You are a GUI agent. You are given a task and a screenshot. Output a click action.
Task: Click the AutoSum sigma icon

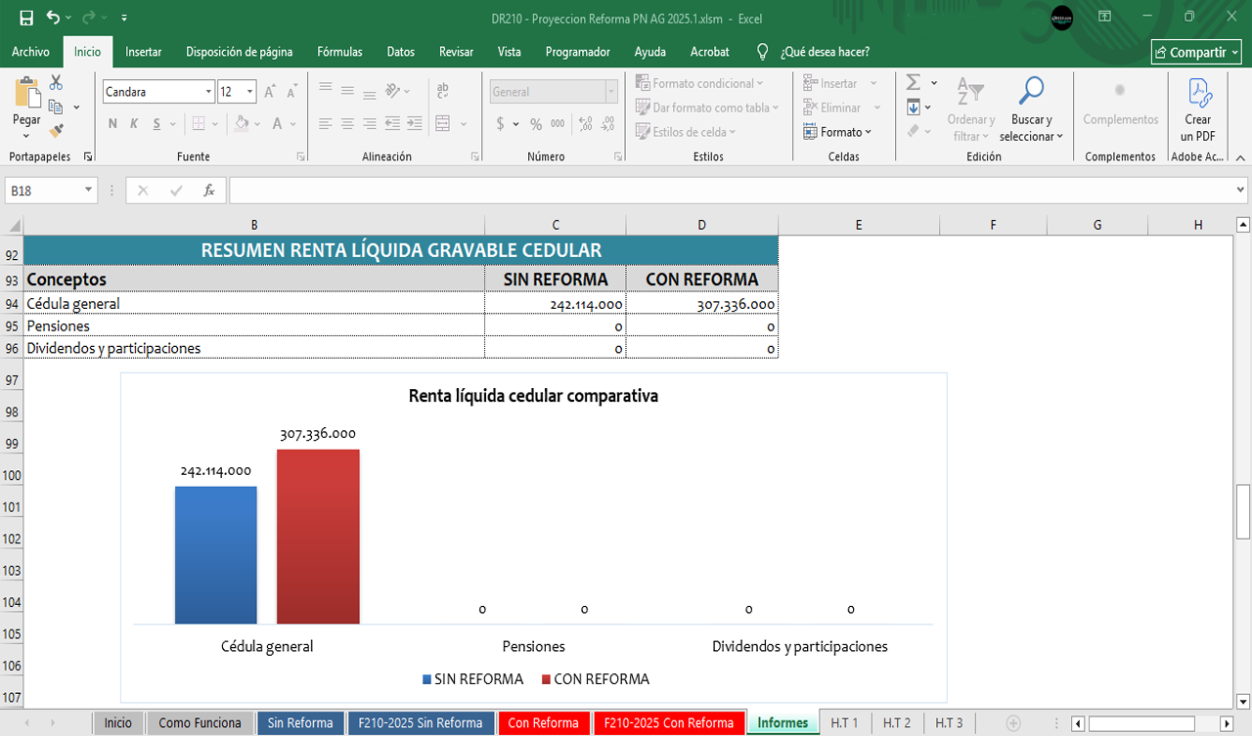click(x=913, y=83)
